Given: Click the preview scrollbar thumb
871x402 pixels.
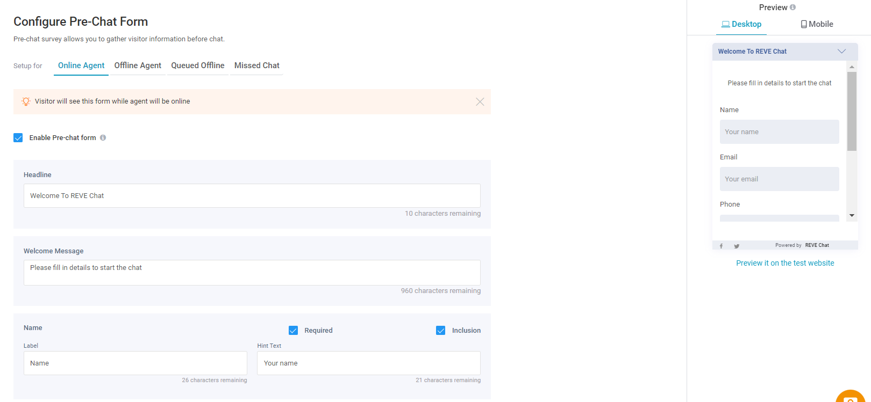Looking at the screenshot, I should [x=852, y=112].
